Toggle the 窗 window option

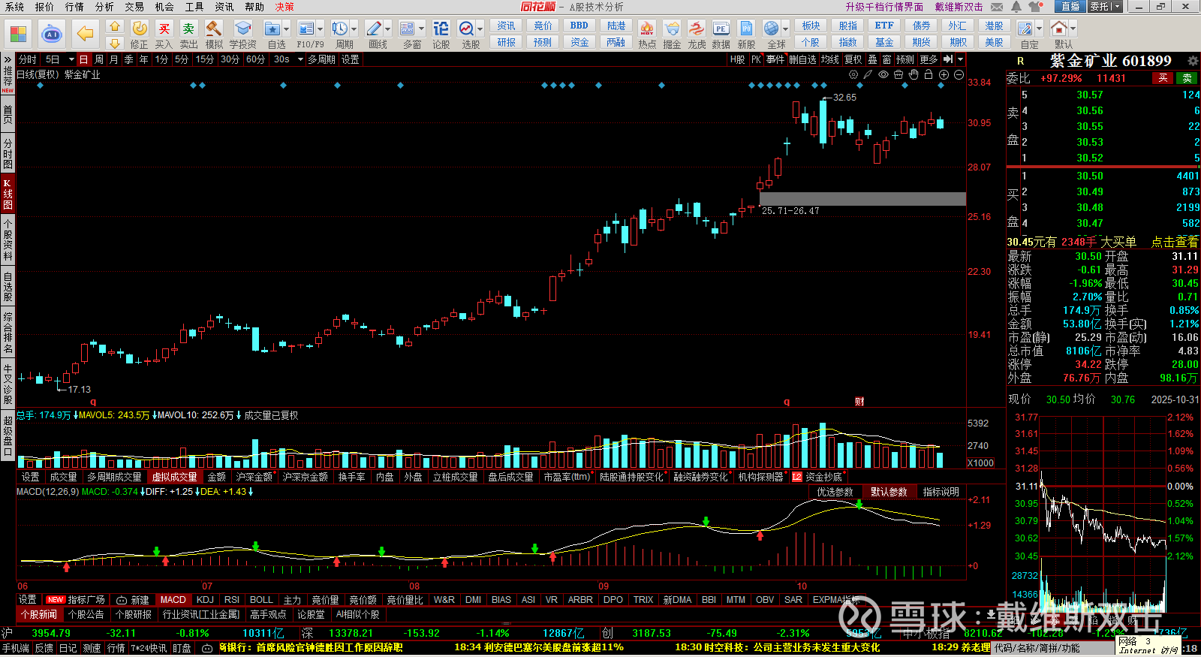pyautogui.click(x=887, y=59)
